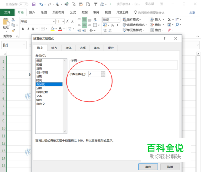Paste from clipboard using 粘贴 icon

click(x=6, y=22)
